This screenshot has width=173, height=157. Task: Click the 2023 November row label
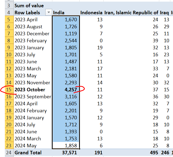[x=32, y=83]
